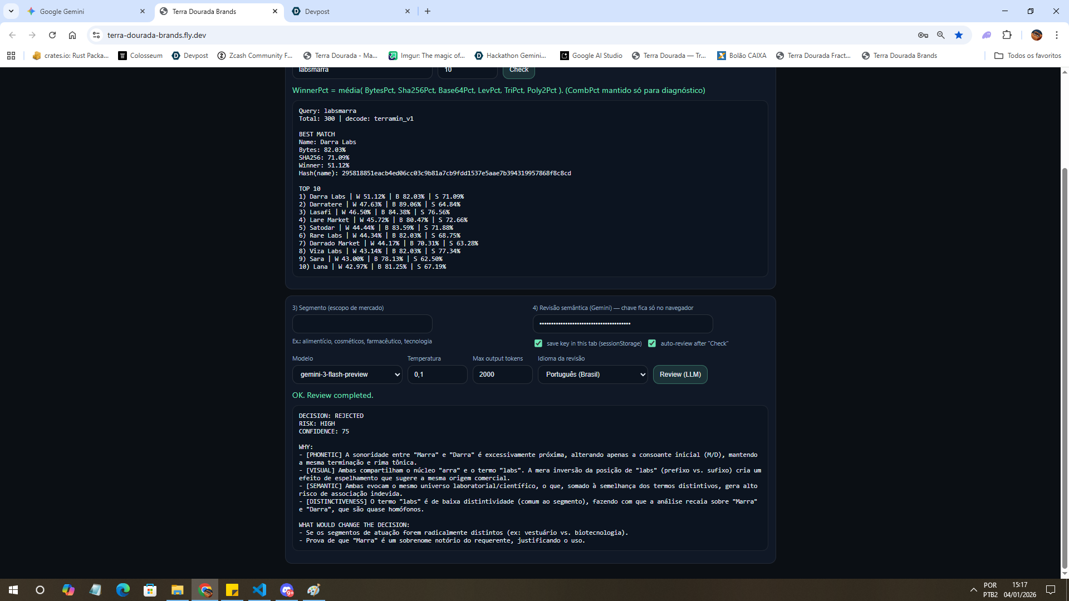
Task: Uncheck save key in this tab checkbox
Action: click(x=538, y=343)
